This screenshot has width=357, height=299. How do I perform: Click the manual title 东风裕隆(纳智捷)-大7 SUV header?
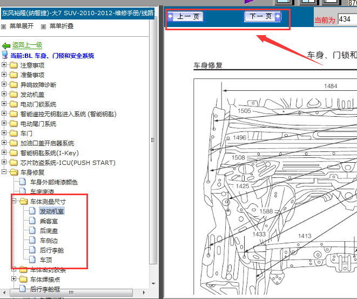coord(77,13)
